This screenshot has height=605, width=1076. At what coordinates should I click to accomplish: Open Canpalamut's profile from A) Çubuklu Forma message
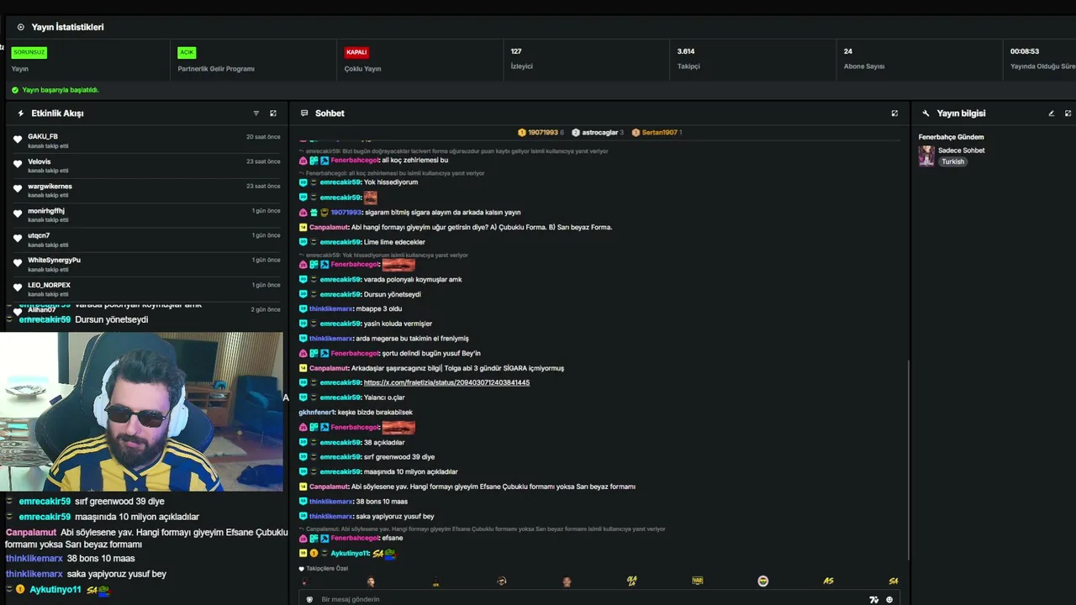[329, 227]
